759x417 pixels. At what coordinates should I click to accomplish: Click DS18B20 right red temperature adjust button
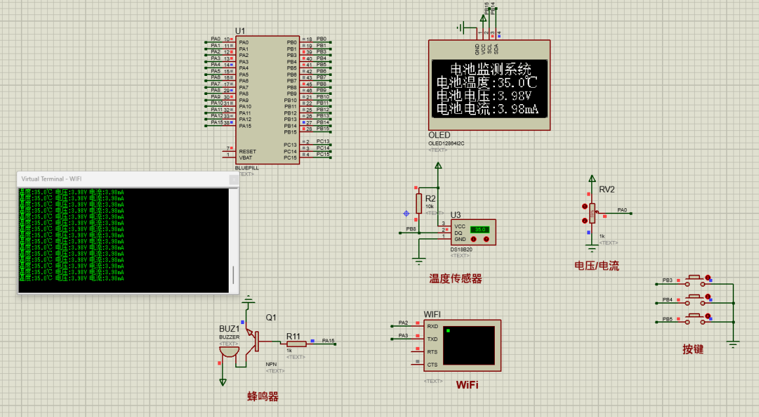tap(486, 239)
